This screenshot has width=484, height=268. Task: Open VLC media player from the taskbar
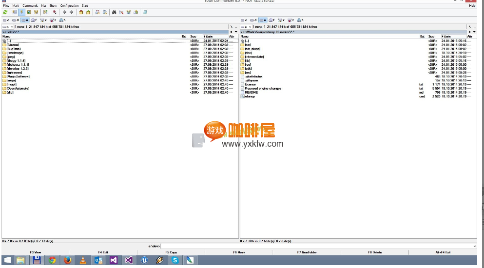[83, 260]
